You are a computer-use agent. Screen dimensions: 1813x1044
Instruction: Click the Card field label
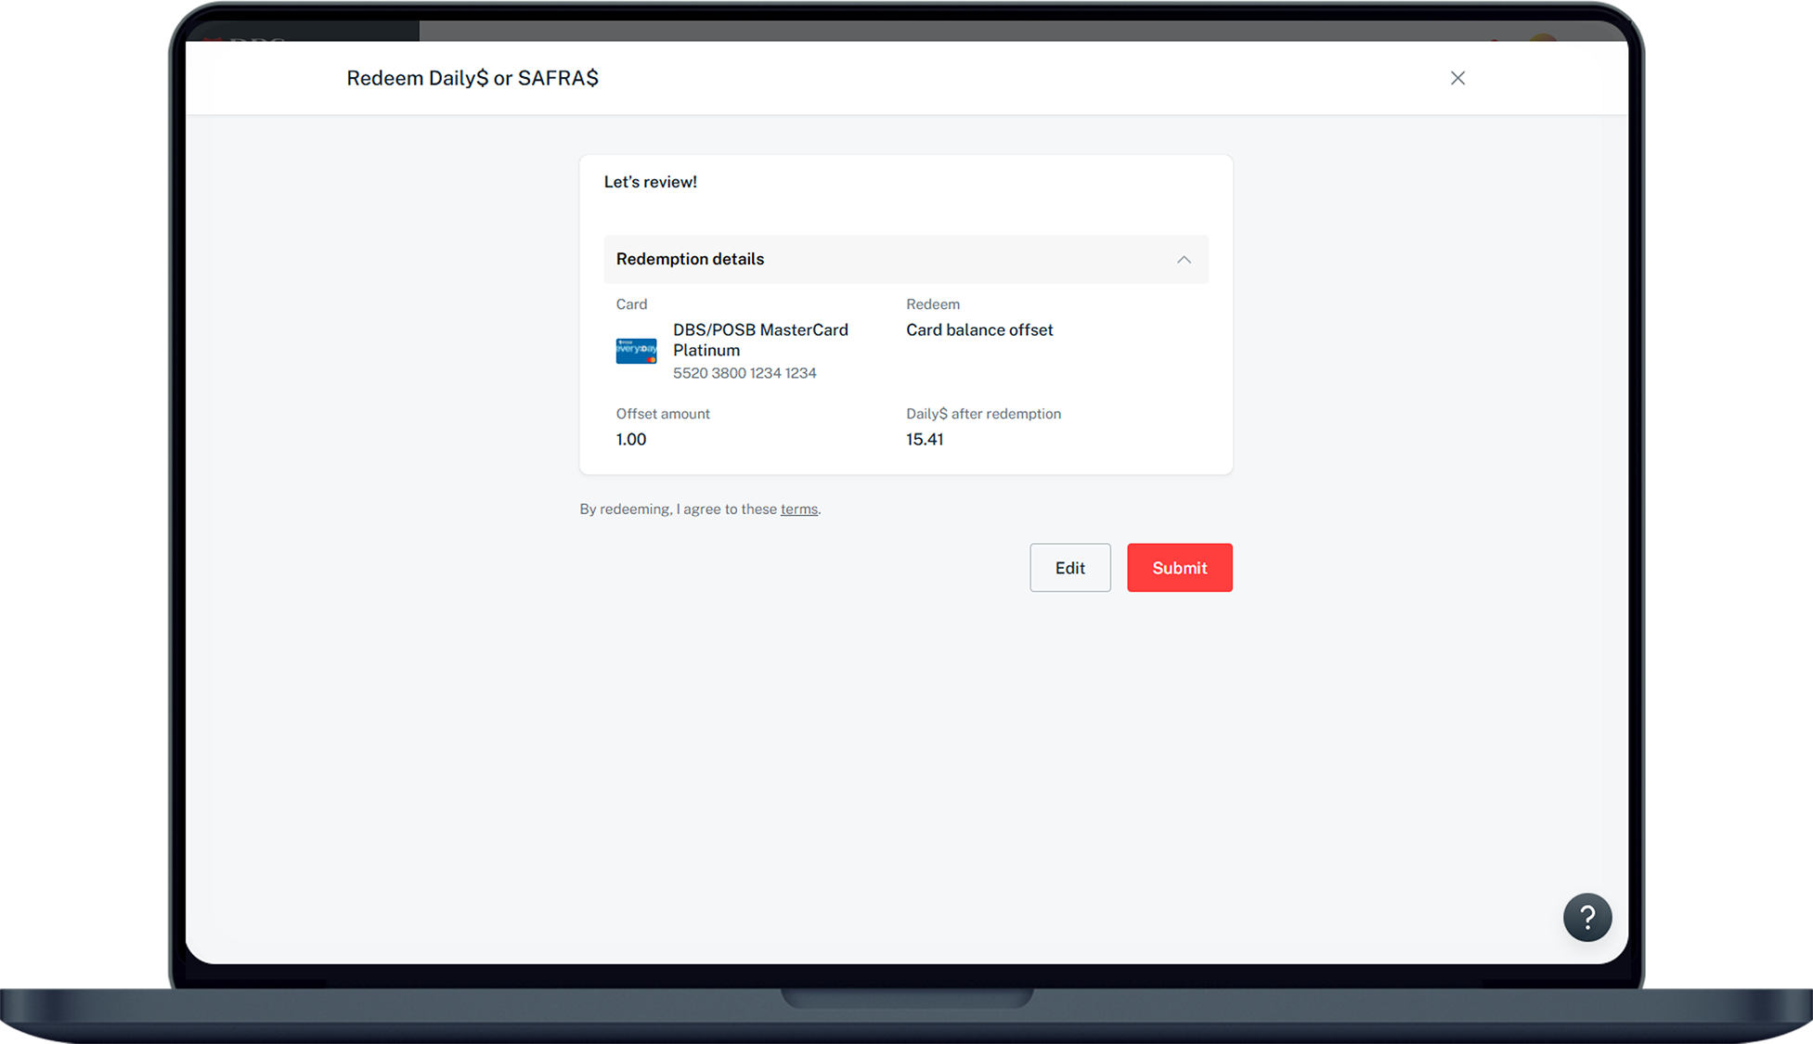pyautogui.click(x=631, y=304)
